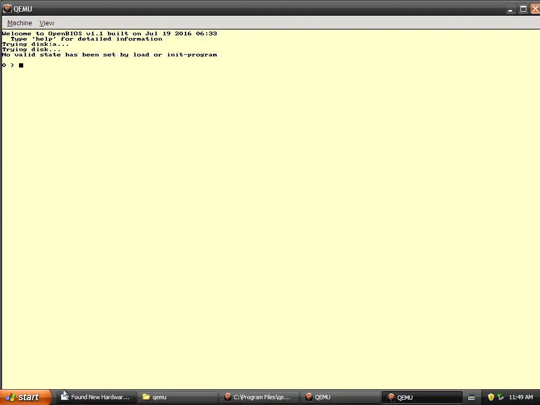The image size is (540, 405).
Task: Click the '0 >' prompt cursor
Action: (x=21, y=65)
